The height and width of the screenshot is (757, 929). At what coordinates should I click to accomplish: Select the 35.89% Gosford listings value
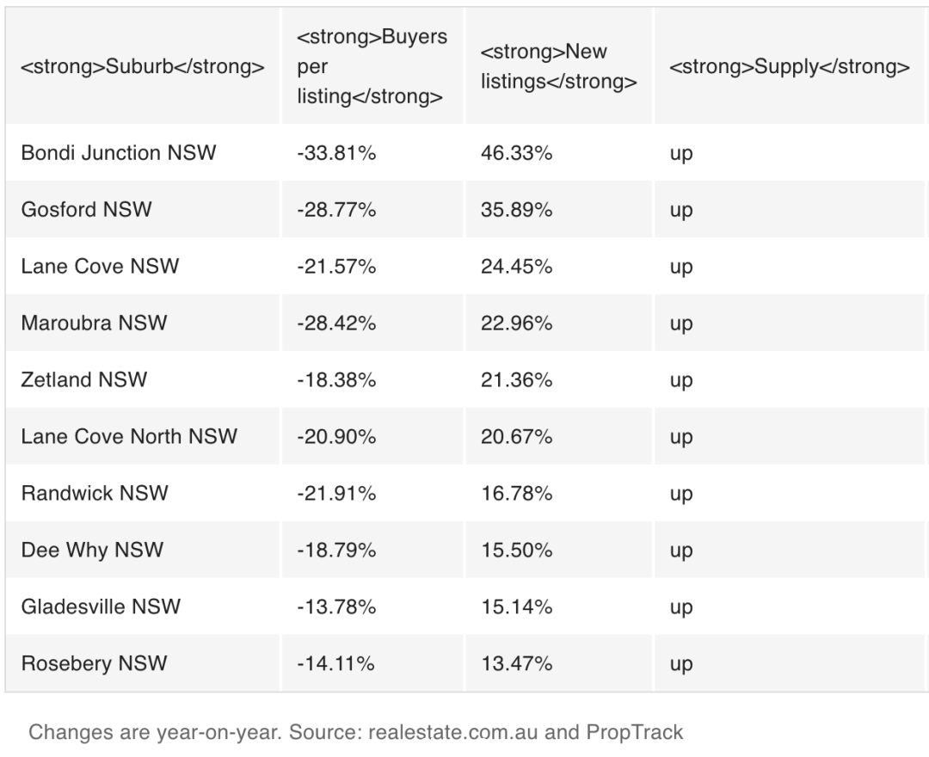517,210
